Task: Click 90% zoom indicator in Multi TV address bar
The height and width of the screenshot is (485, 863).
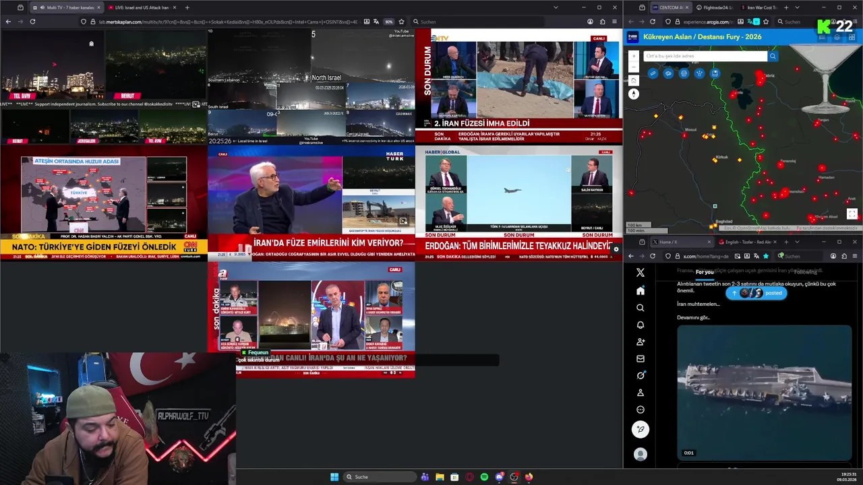Action: coord(389,22)
